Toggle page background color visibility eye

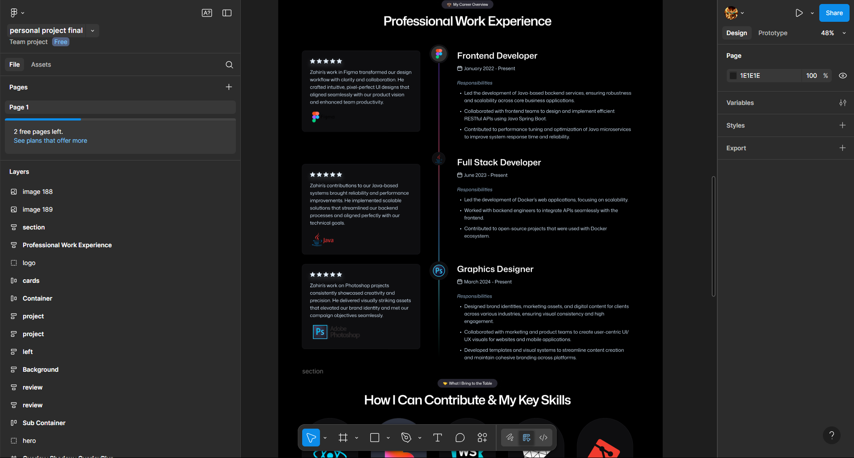(843, 76)
